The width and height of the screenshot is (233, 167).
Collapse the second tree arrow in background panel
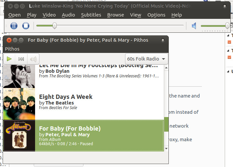pos(228,51)
